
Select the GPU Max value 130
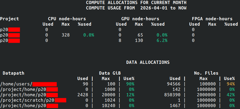pos(139,40)
